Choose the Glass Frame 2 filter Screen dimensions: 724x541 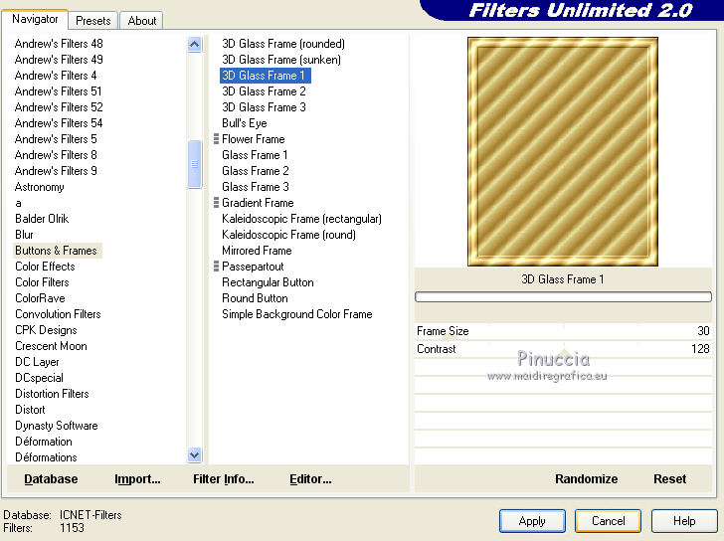[256, 171]
